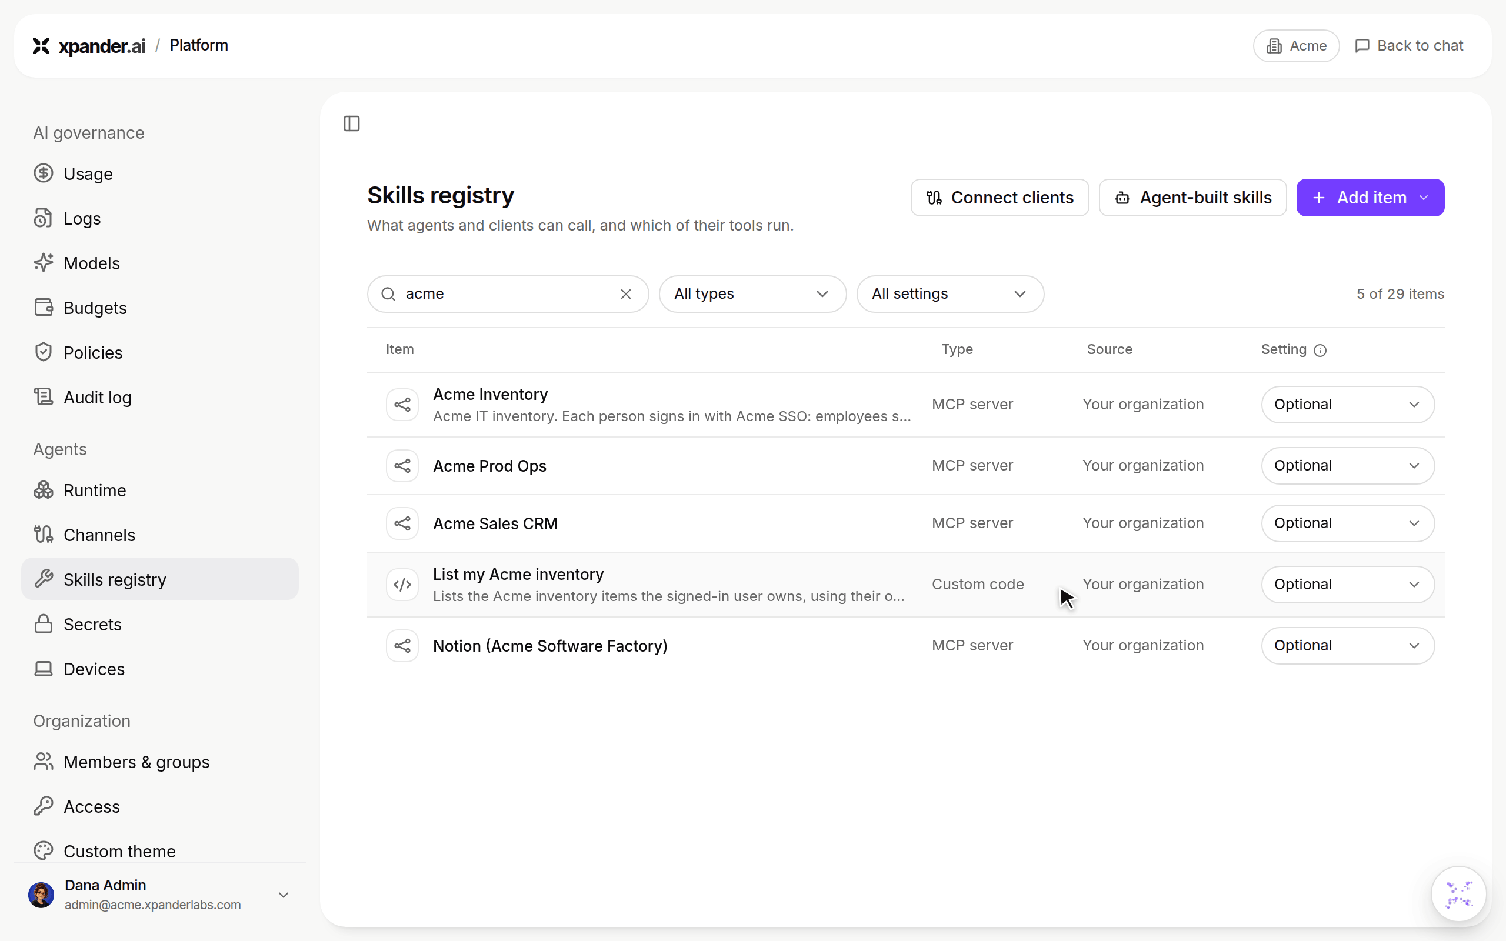This screenshot has height=941, width=1506.
Task: Click Connect clients button
Action: [999, 198]
